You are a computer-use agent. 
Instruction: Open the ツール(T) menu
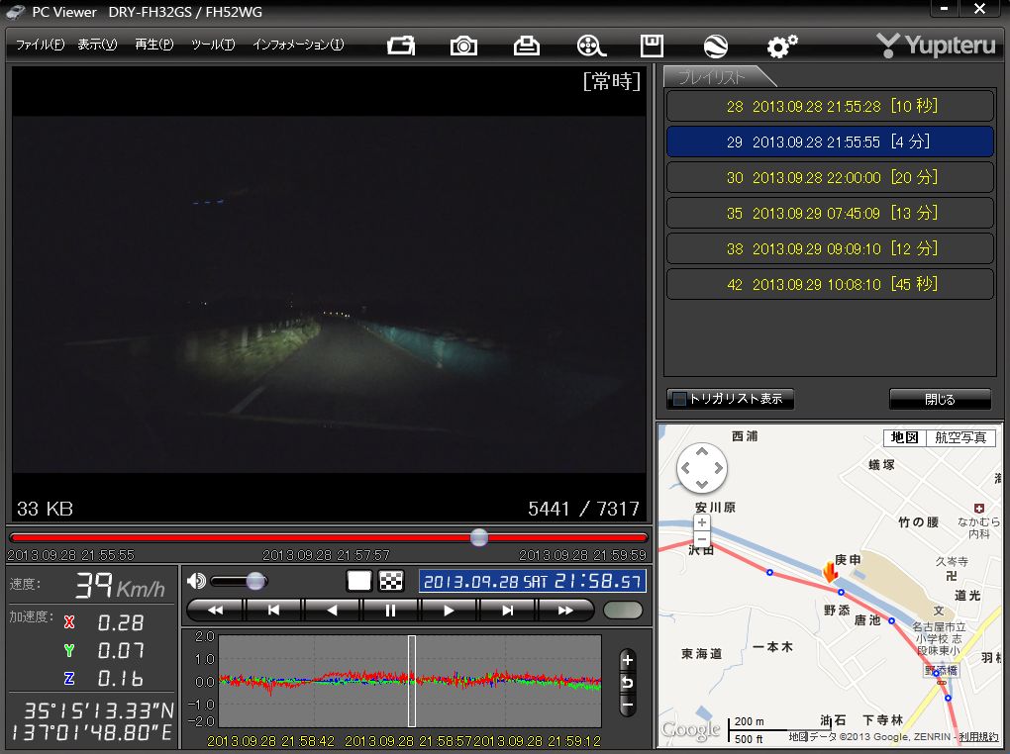pos(213,45)
